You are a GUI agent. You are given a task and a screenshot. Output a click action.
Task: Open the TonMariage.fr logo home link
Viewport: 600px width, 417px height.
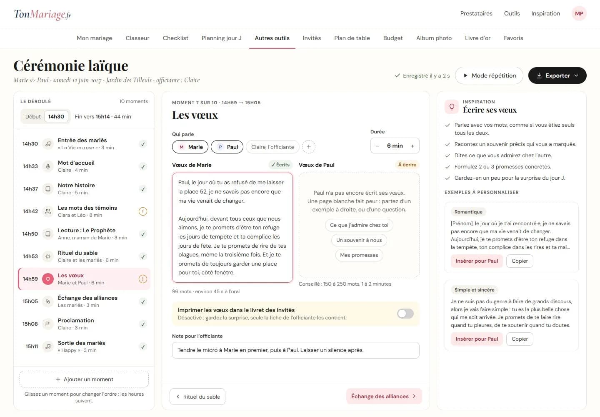click(42, 14)
